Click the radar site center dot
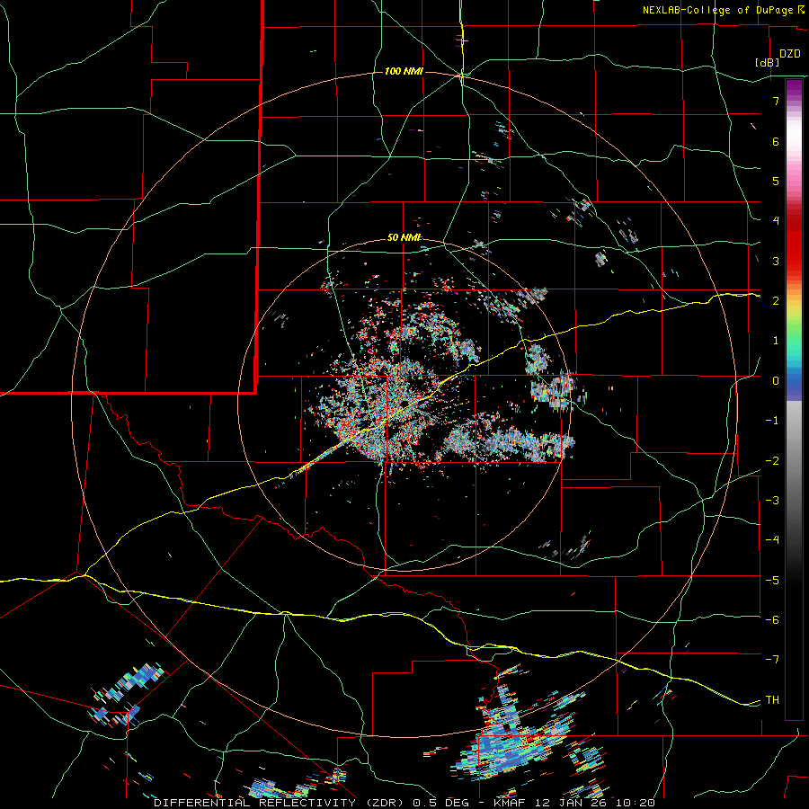 click(x=404, y=404)
